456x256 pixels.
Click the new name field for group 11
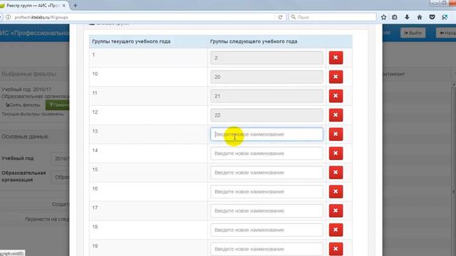266,96
